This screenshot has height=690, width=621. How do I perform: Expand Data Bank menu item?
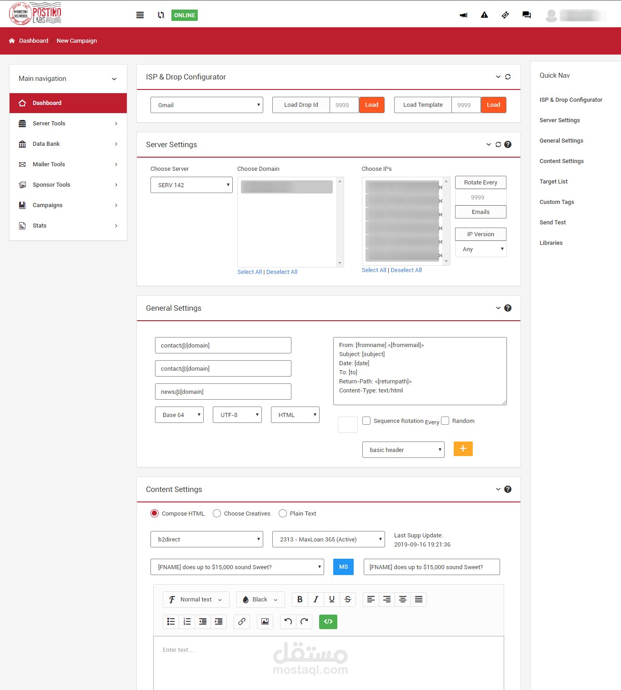click(68, 144)
